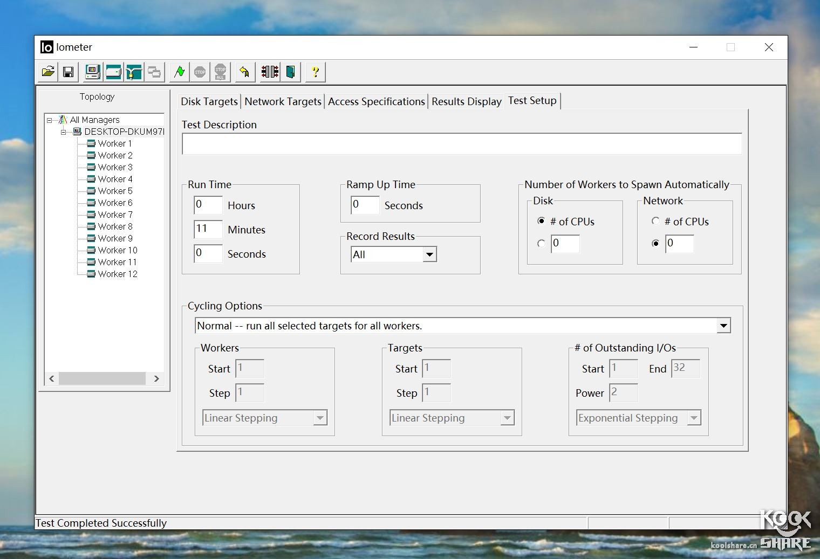The image size is (820, 559).
Task: Select the Network '# of CPUs' radio button
Action: (x=655, y=221)
